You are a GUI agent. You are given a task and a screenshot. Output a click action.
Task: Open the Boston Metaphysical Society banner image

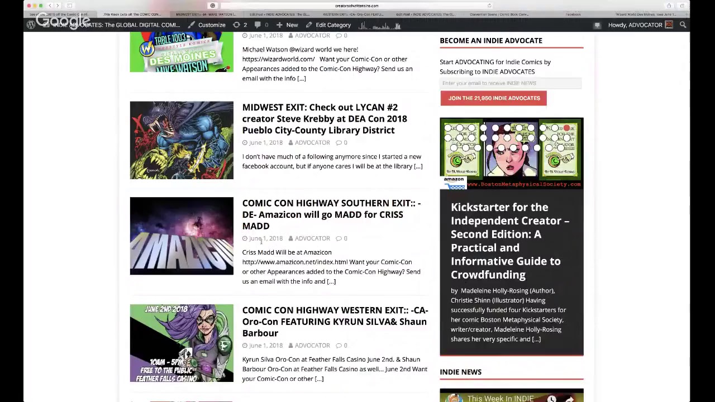pos(512,153)
